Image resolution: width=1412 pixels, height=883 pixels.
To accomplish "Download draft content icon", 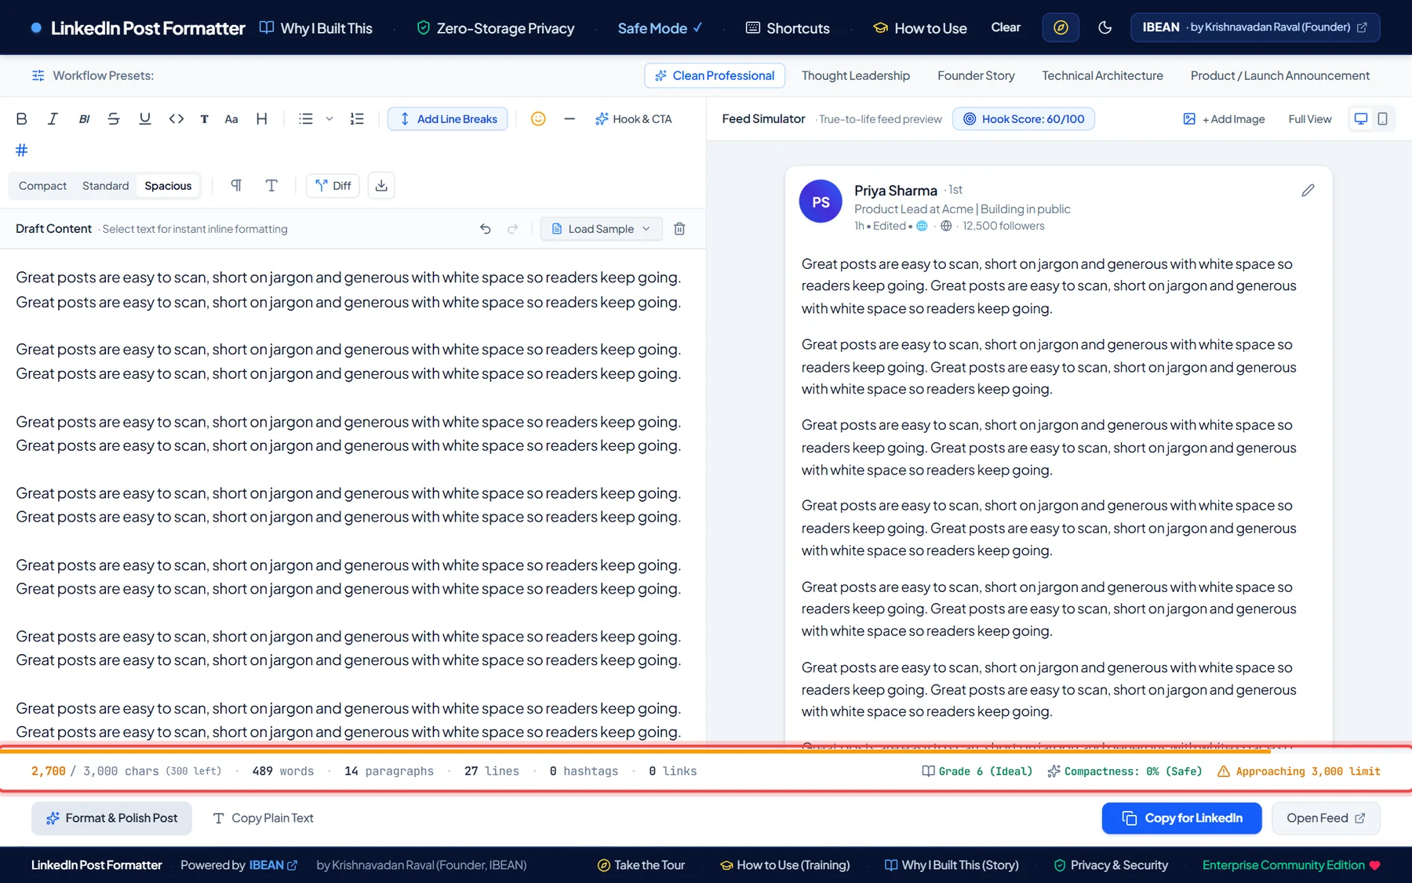I will pos(381,186).
